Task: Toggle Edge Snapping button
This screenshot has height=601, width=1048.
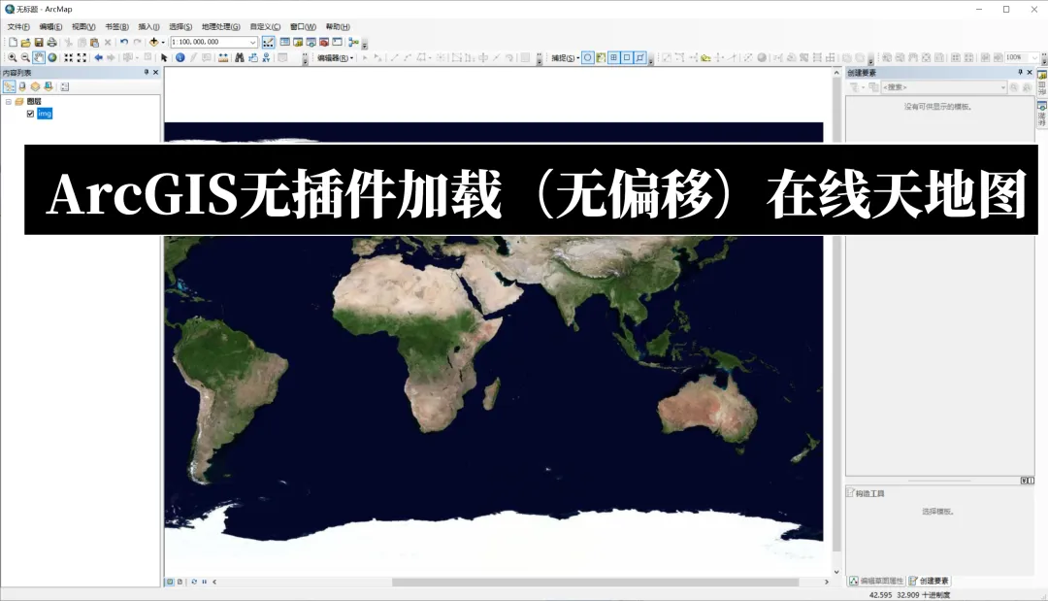Action: (640, 57)
